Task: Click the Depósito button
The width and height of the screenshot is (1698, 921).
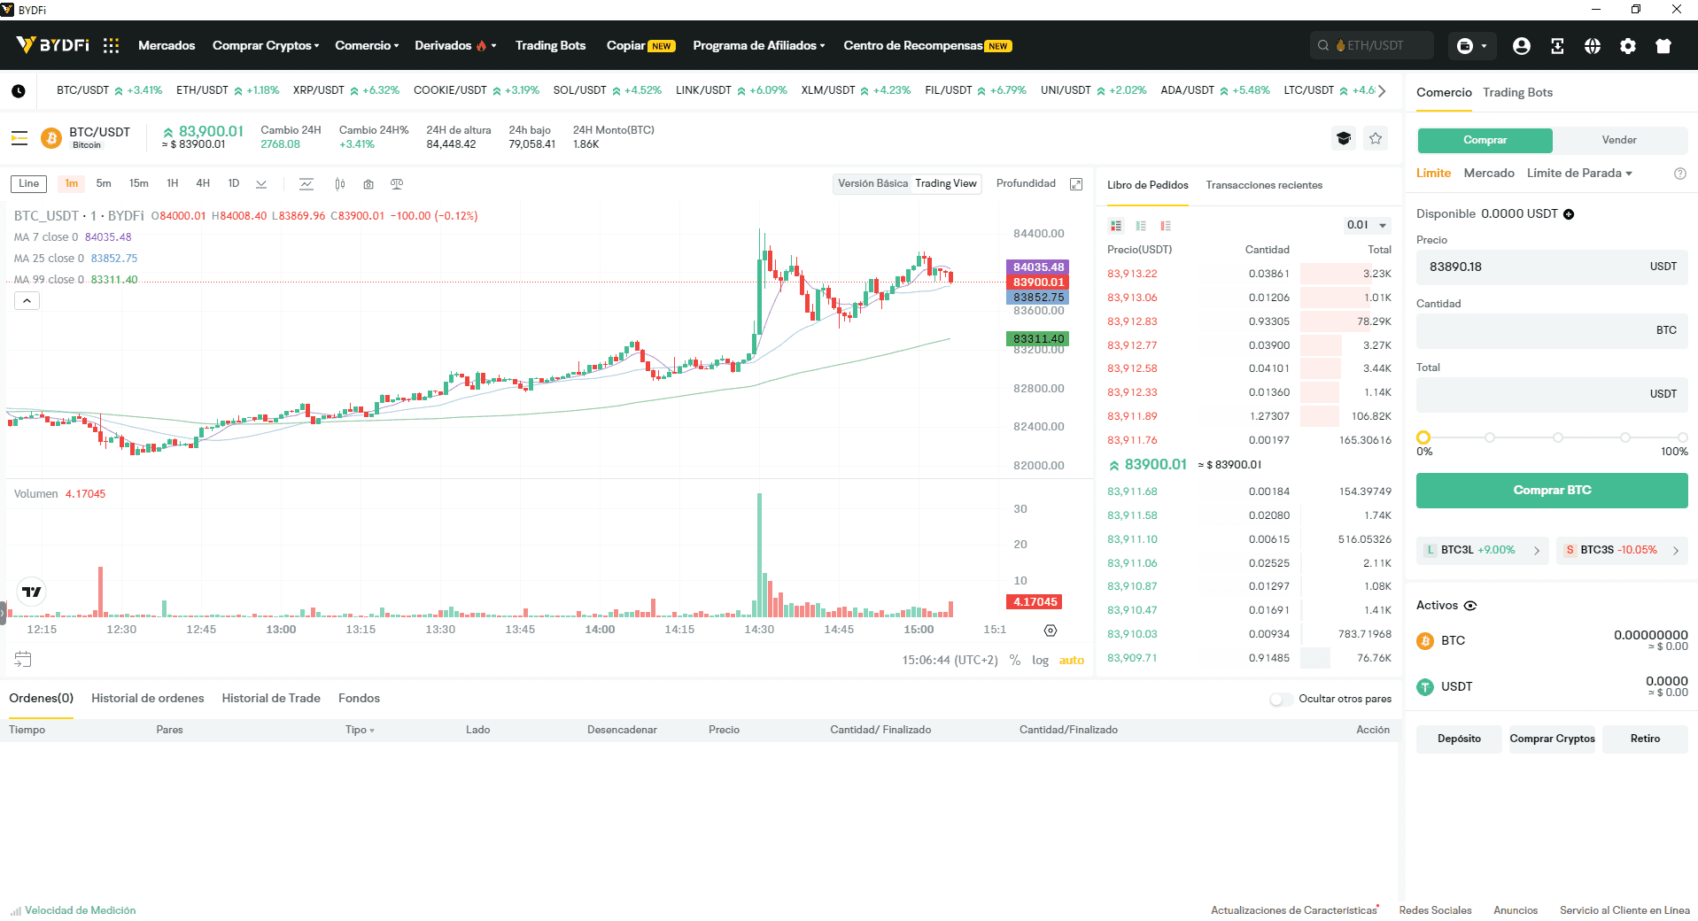Action: point(1459,739)
